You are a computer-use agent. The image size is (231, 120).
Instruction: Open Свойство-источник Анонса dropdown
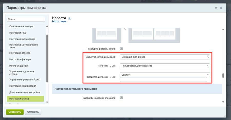(165, 57)
